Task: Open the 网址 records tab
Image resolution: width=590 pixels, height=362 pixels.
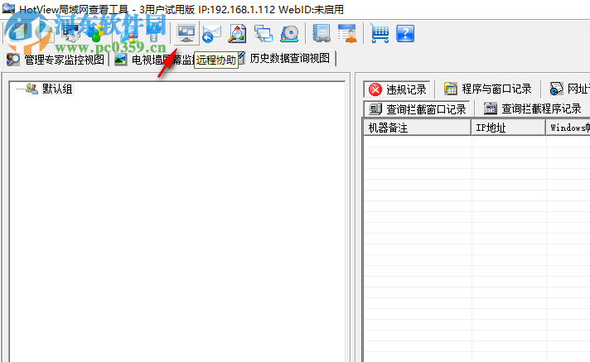Action: coord(568,89)
